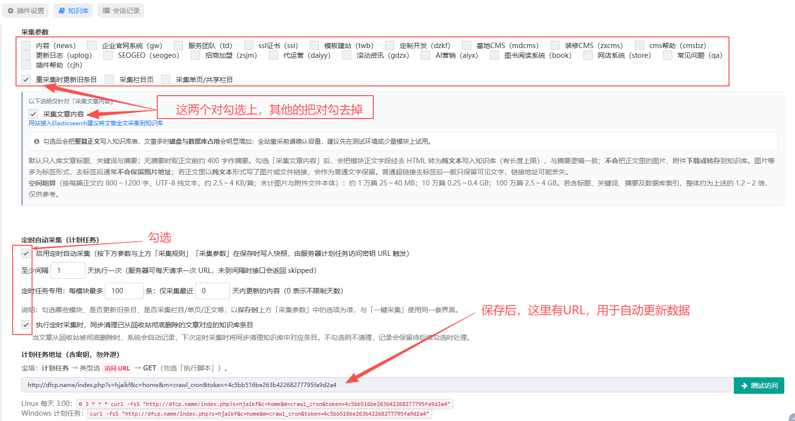
Task: Toggle the sync-clean deleted articles checkbox
Action: pyautogui.click(x=26, y=324)
